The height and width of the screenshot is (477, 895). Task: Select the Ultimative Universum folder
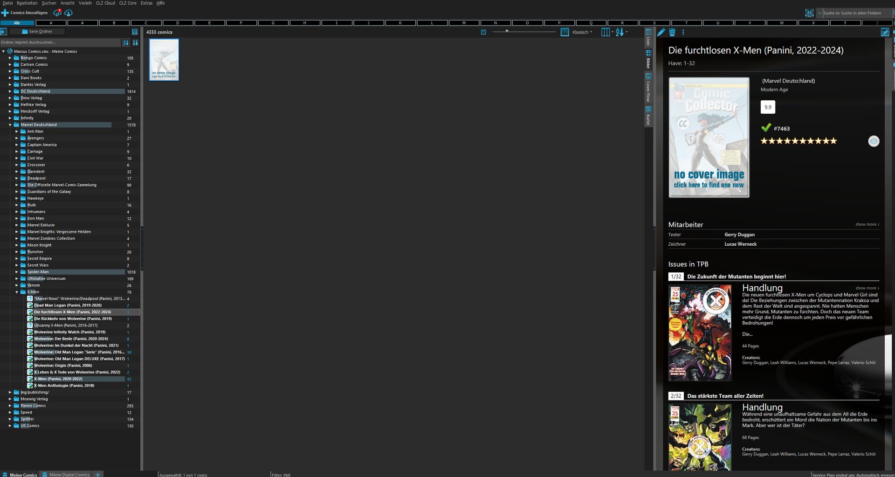[x=46, y=278]
